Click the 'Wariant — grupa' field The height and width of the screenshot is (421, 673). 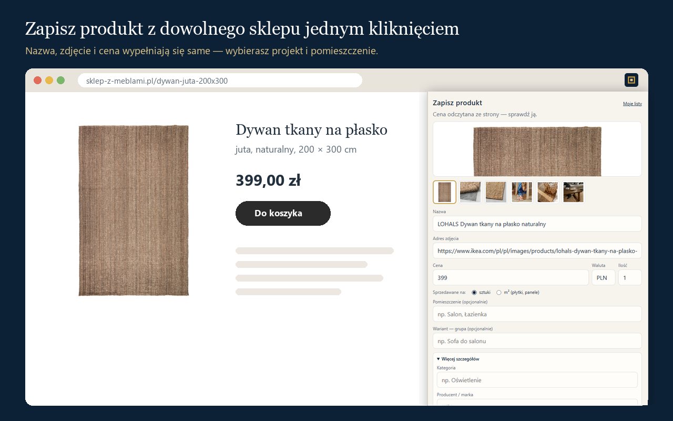pos(537,340)
